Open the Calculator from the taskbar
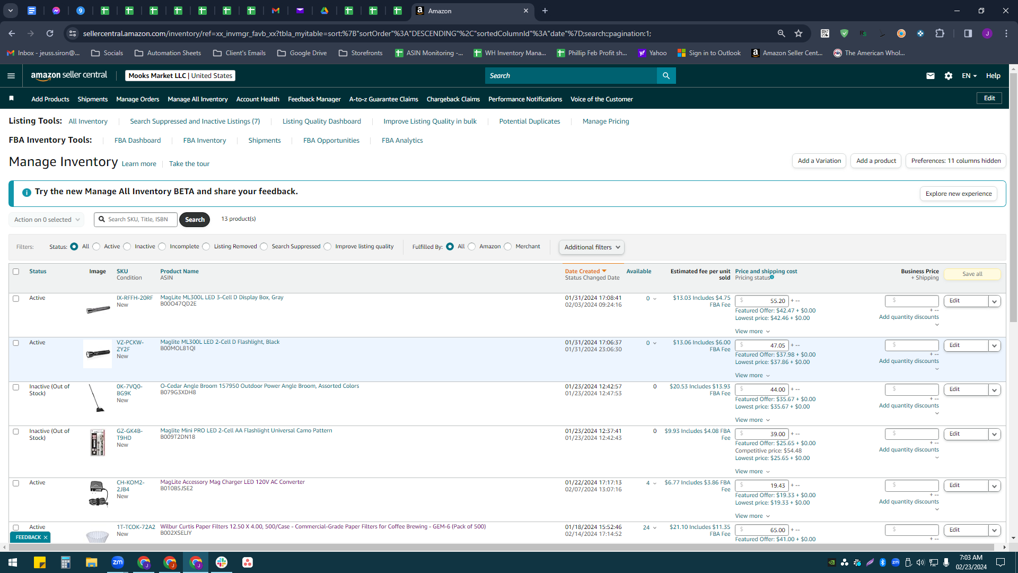 pos(65,562)
